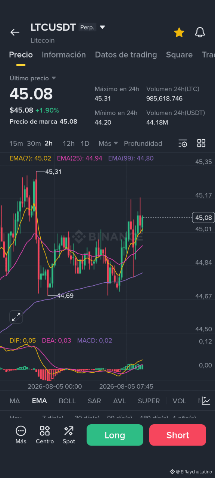Click the 2026-08-05 07:45 time label

pyautogui.click(x=126, y=387)
